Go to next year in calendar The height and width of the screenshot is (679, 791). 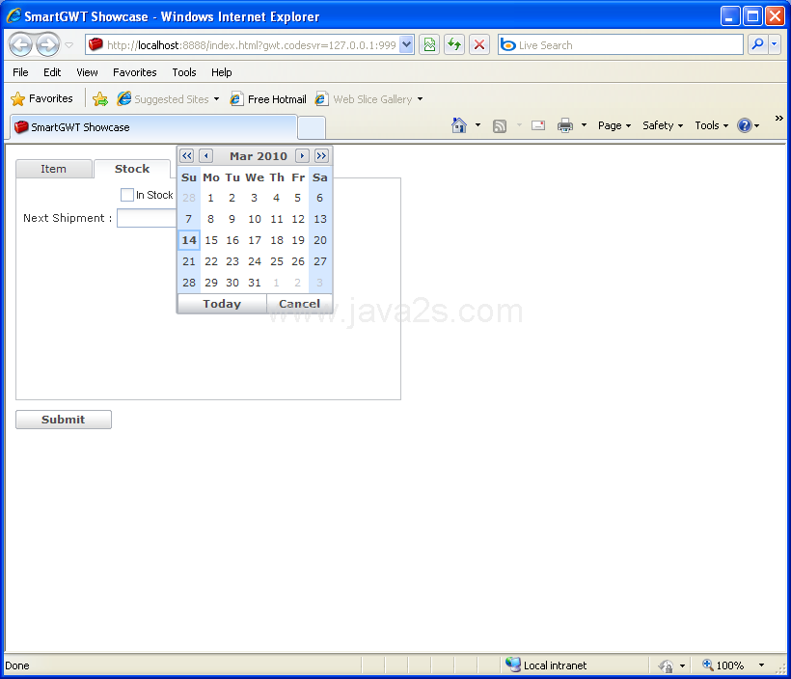coord(321,156)
